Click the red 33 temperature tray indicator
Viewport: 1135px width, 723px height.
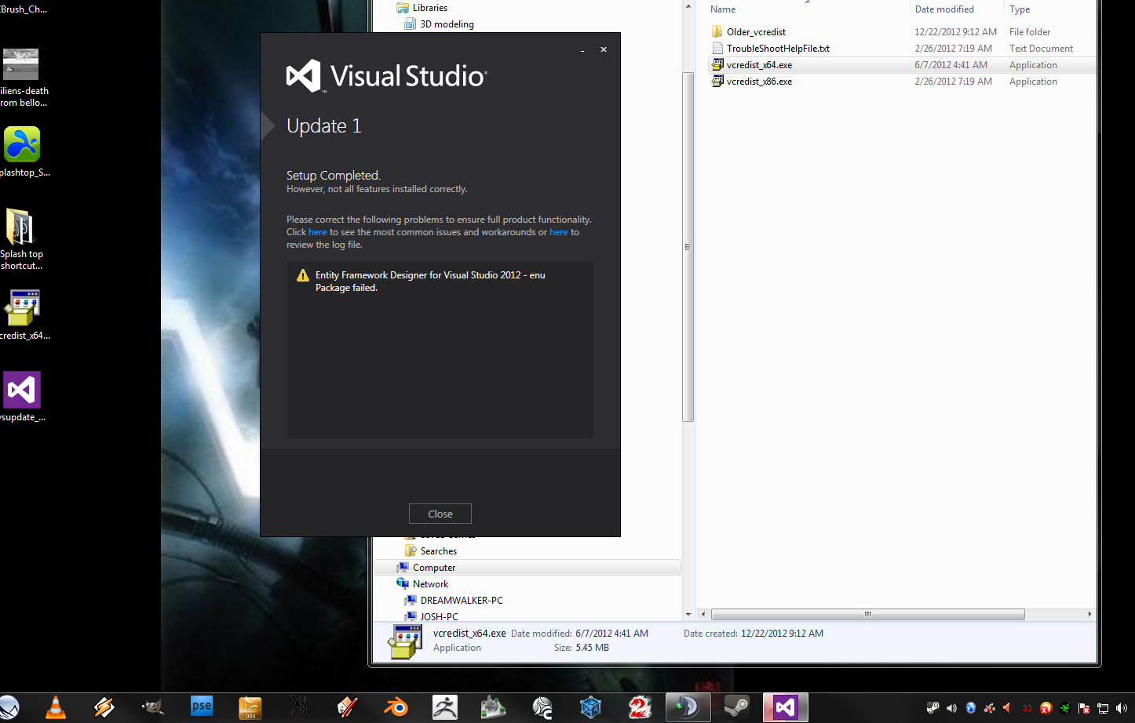[x=1027, y=708]
